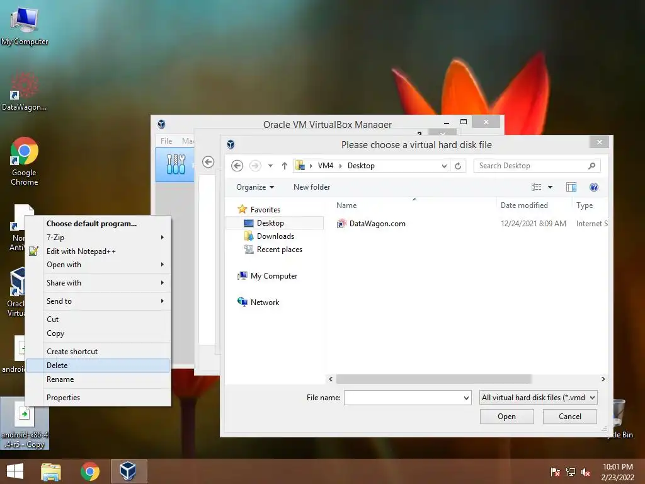Open recent locations dropdown arrow
The width and height of the screenshot is (645, 484).
pyautogui.click(x=270, y=166)
